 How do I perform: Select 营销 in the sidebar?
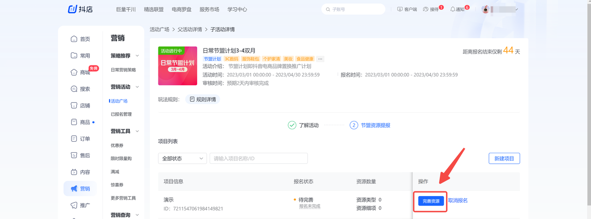(x=80, y=189)
